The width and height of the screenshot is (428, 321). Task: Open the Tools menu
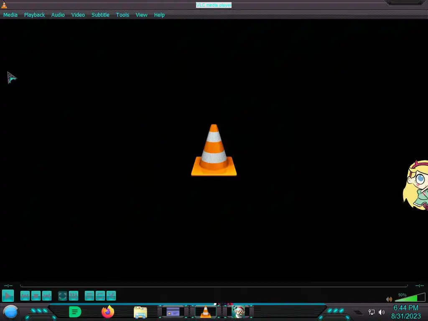[122, 15]
